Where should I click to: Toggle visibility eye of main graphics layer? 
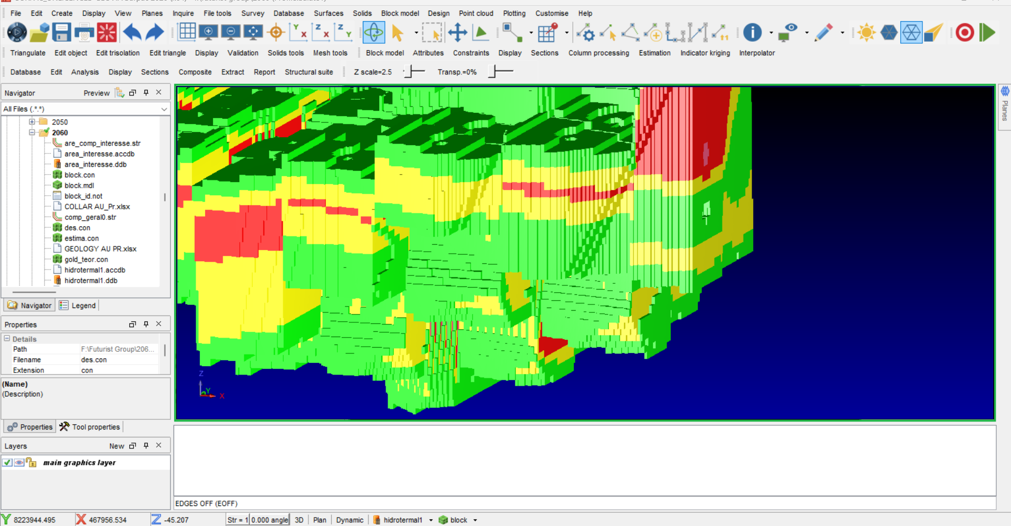[x=20, y=463]
